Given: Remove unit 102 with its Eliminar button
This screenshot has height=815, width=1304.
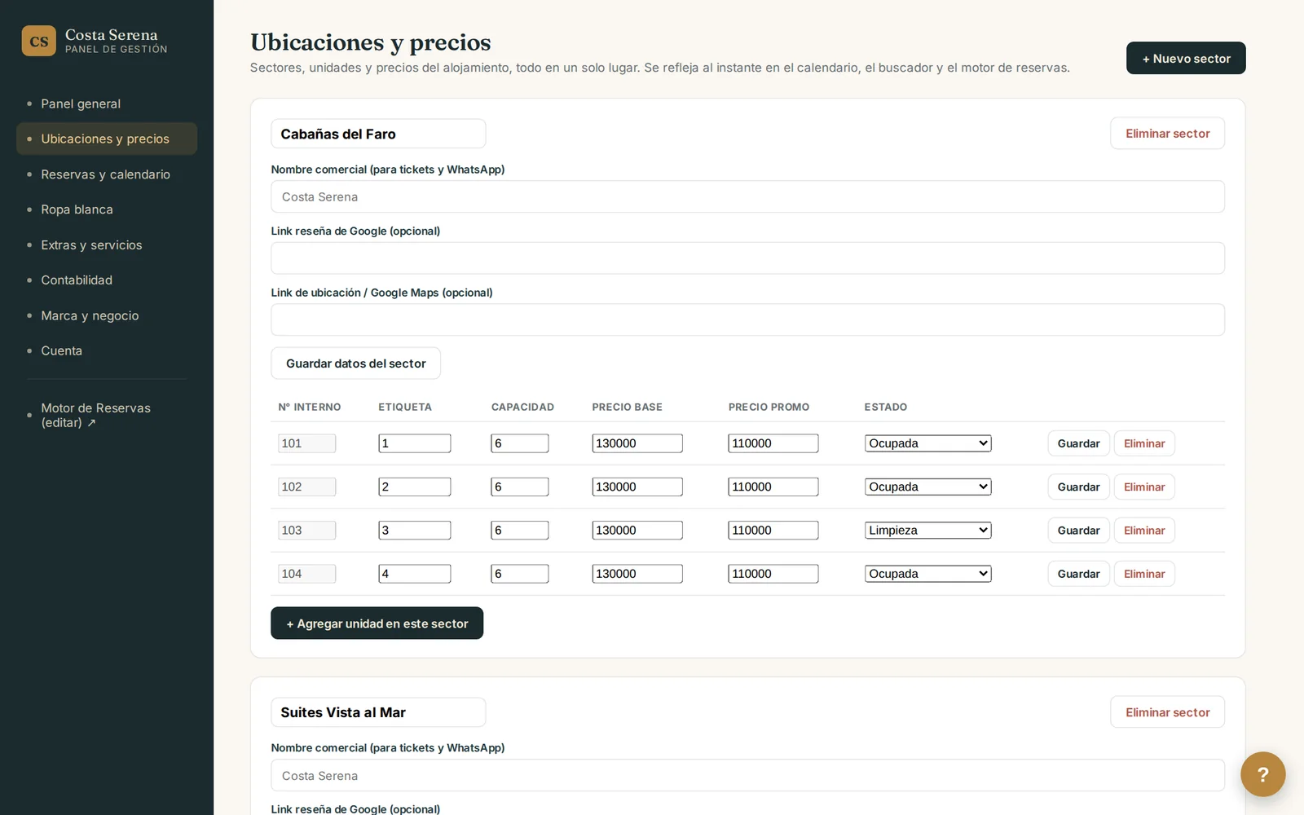Looking at the screenshot, I should click(1144, 487).
